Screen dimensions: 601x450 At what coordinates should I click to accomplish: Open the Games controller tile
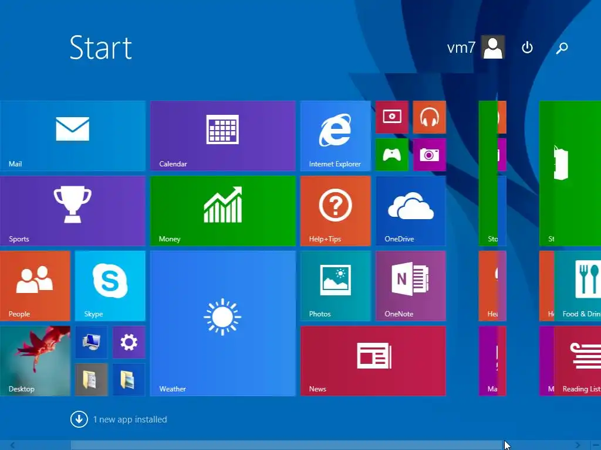coord(391,155)
